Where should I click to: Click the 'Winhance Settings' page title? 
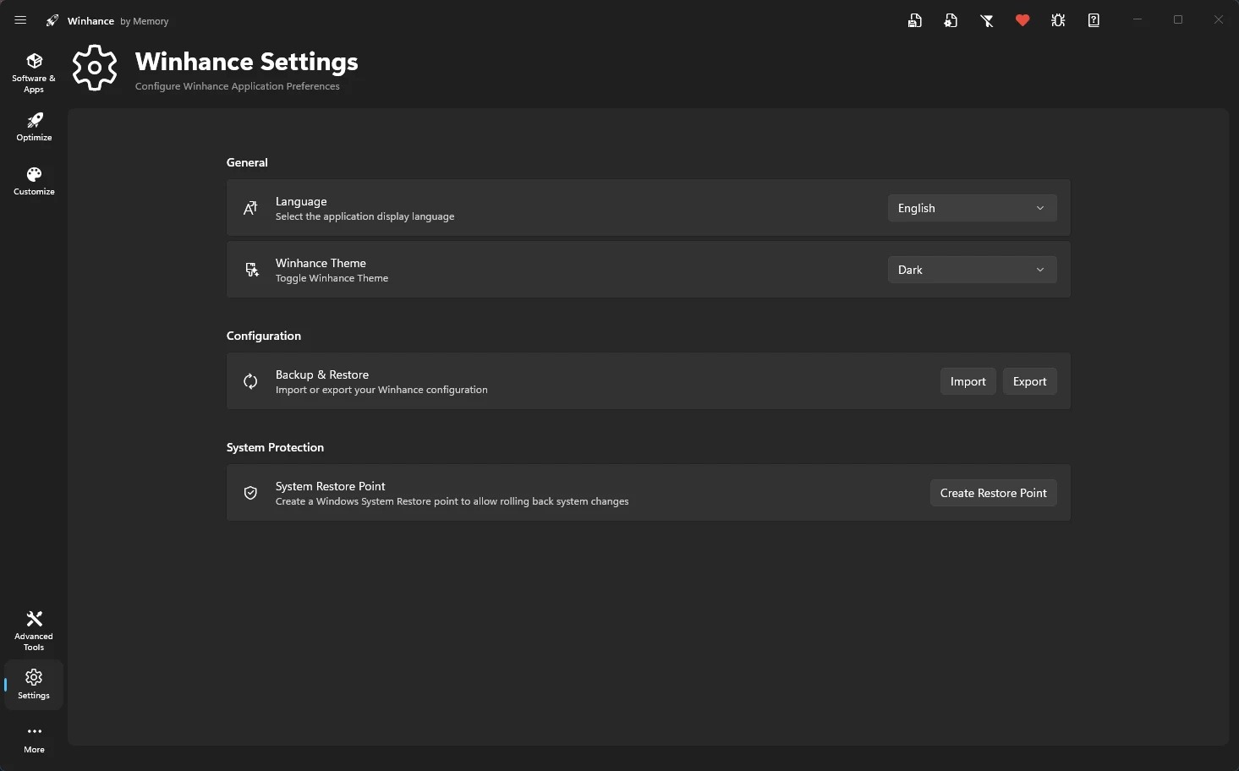click(247, 62)
